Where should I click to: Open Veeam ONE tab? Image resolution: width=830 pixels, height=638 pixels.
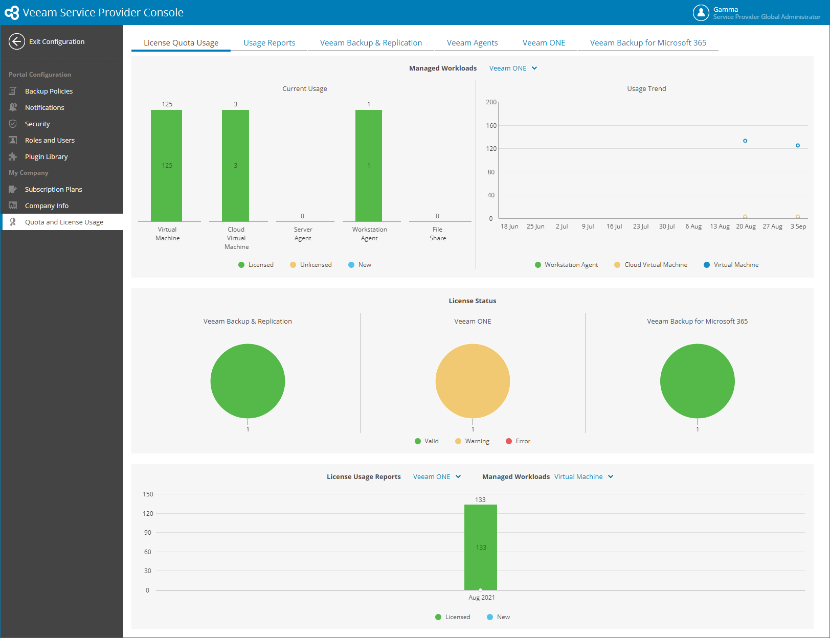[544, 43]
